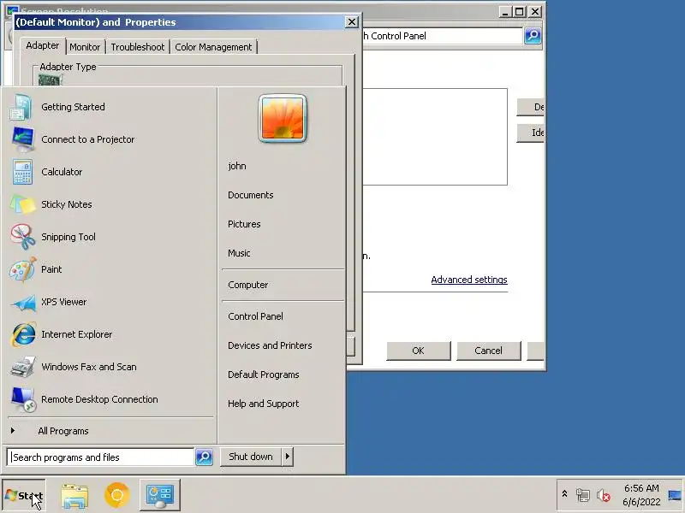Click the adapter type card icon

pyautogui.click(x=50, y=80)
